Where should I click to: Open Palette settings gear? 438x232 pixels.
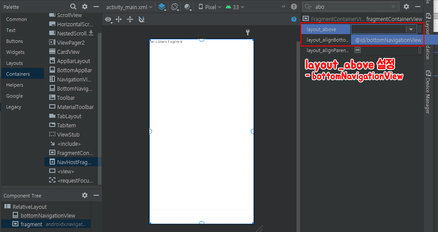point(85,7)
